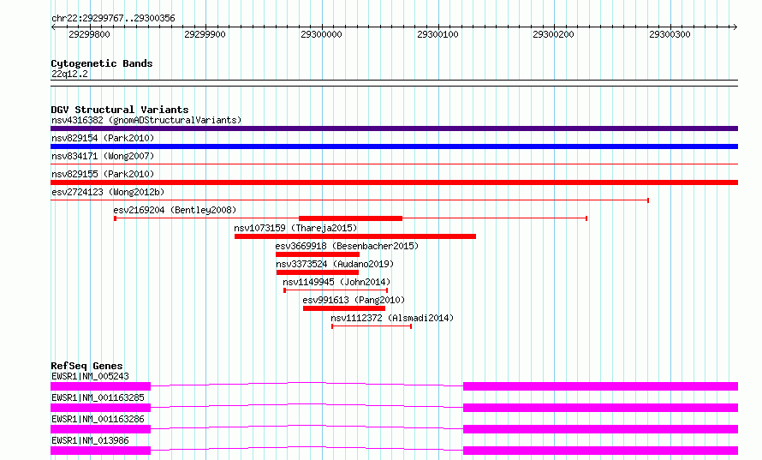Screen dimensions: 762x460
Task: Open the nsv1149945 (John2014) label
Action: [336, 282]
